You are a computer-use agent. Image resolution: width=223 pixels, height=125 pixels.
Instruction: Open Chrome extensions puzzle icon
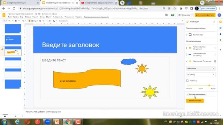point(181,8)
